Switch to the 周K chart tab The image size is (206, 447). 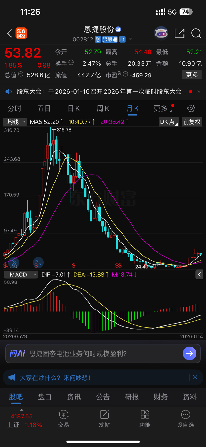pyautogui.click(x=103, y=108)
